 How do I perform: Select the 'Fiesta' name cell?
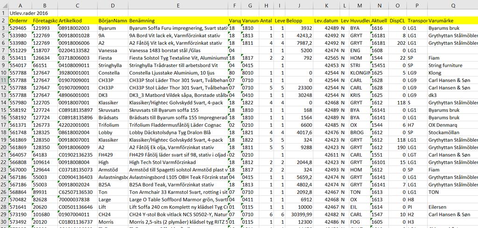pos(113,58)
